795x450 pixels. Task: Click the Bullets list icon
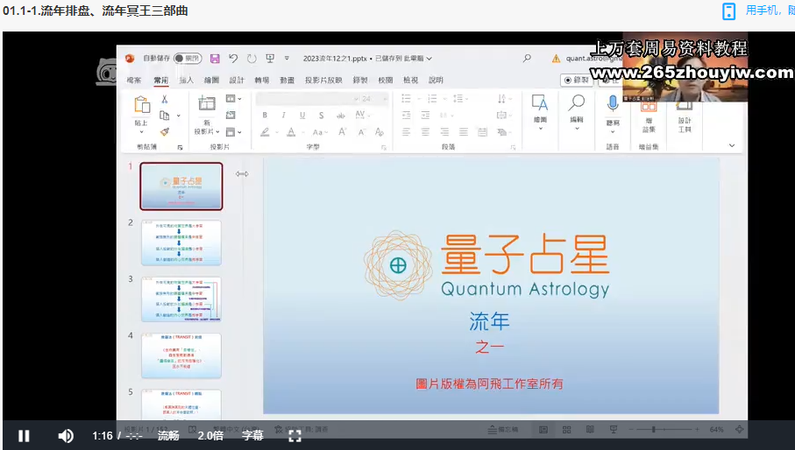(406, 99)
